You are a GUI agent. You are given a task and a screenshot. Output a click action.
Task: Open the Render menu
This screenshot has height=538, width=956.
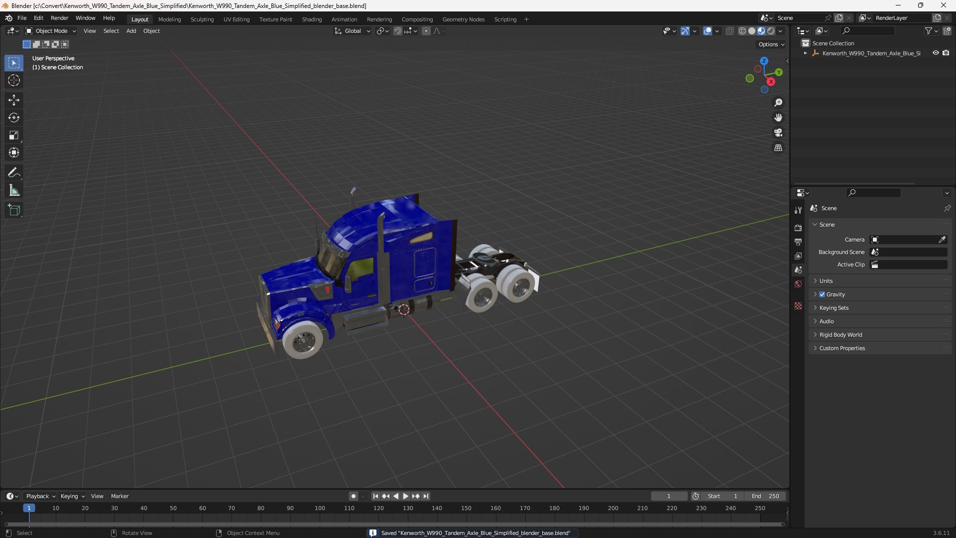59,18
